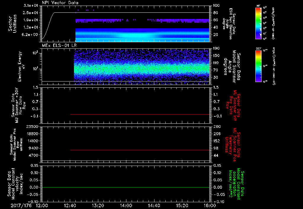Image resolution: width=303 pixels, height=209 pixels.
Task: Click the NF color scale bar
Action: click(258, 23)
